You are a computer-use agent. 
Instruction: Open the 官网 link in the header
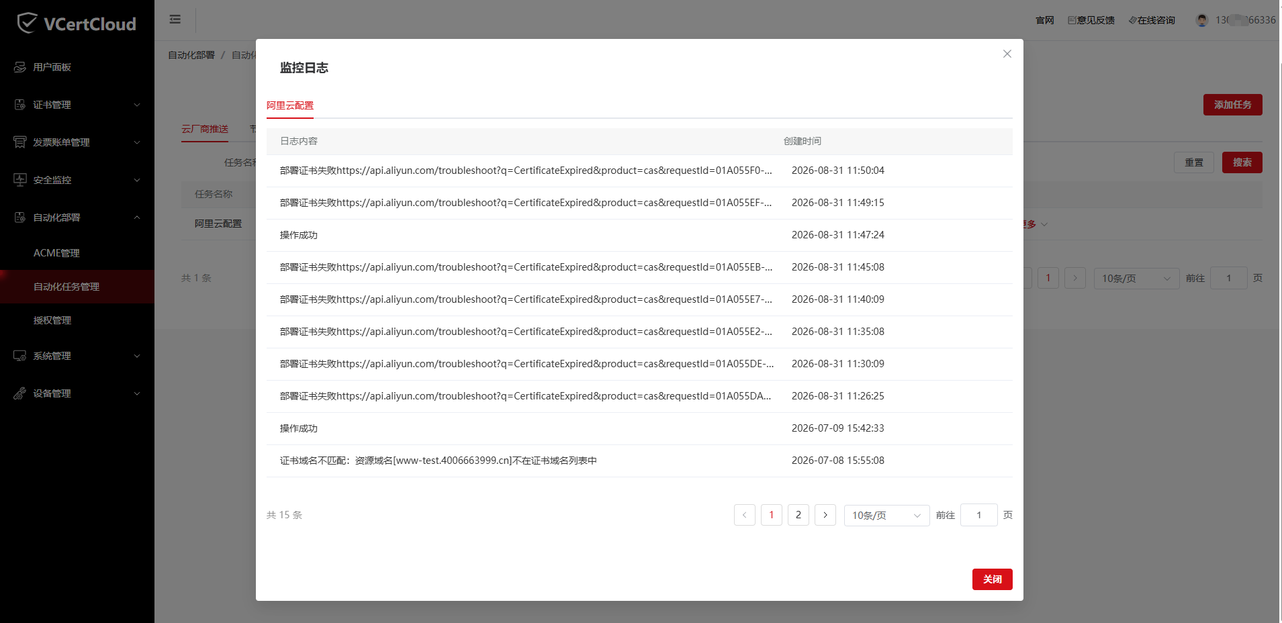[1044, 20]
